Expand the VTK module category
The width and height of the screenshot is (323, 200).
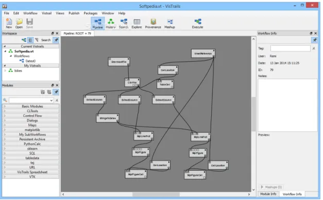pos(5,176)
